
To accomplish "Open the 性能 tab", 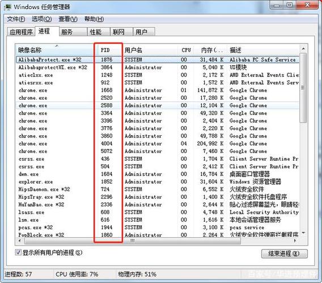I will point(99,32).
